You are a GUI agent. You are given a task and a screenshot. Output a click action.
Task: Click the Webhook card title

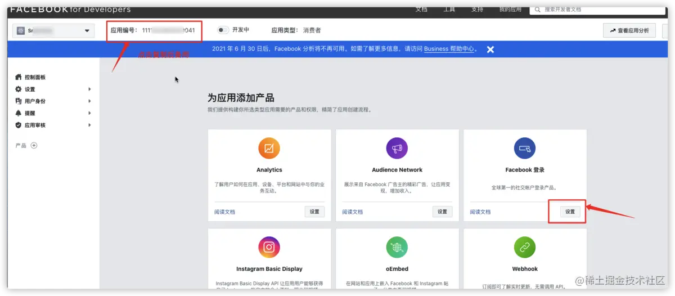(525, 269)
